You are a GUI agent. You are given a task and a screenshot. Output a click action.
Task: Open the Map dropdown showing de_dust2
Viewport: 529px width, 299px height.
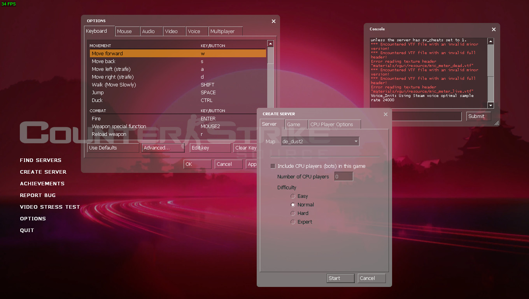pos(320,142)
